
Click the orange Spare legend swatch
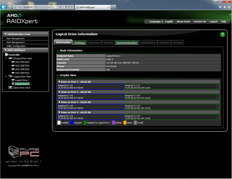125,123
